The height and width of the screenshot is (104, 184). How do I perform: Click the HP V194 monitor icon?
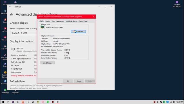13,49
